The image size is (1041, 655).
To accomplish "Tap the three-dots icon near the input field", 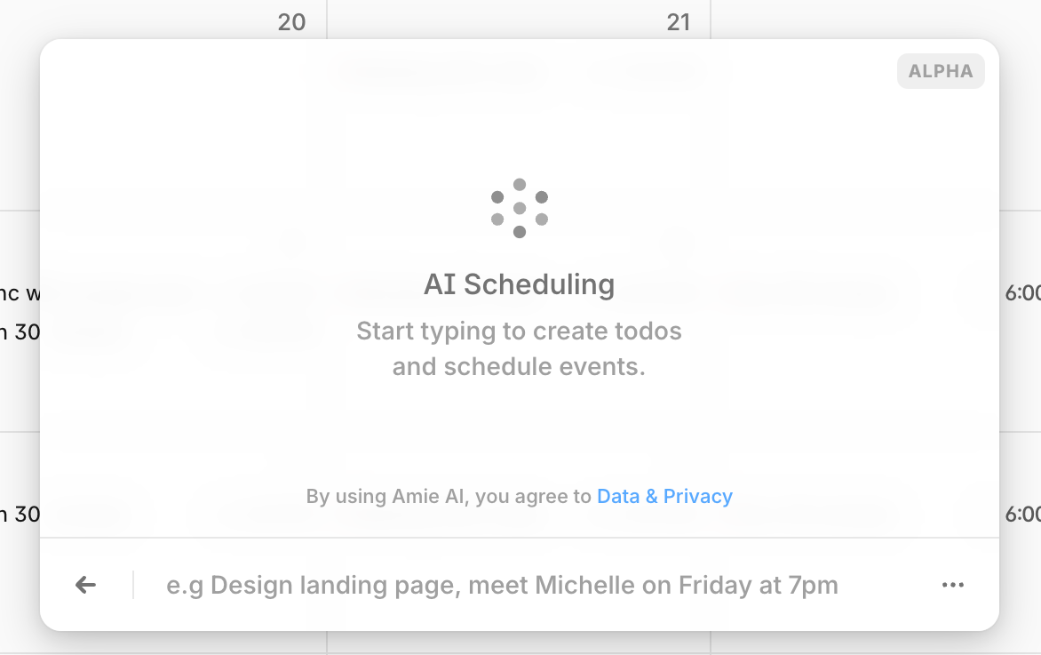I will tap(953, 584).
